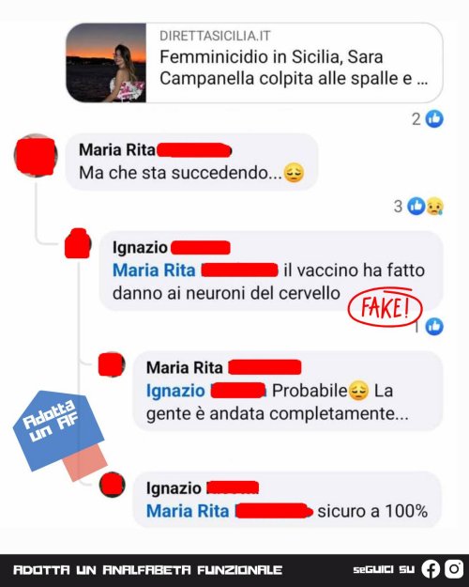The width and height of the screenshot is (469, 587).
Task: Open the Instagram icon in footer
Action: (x=454, y=569)
